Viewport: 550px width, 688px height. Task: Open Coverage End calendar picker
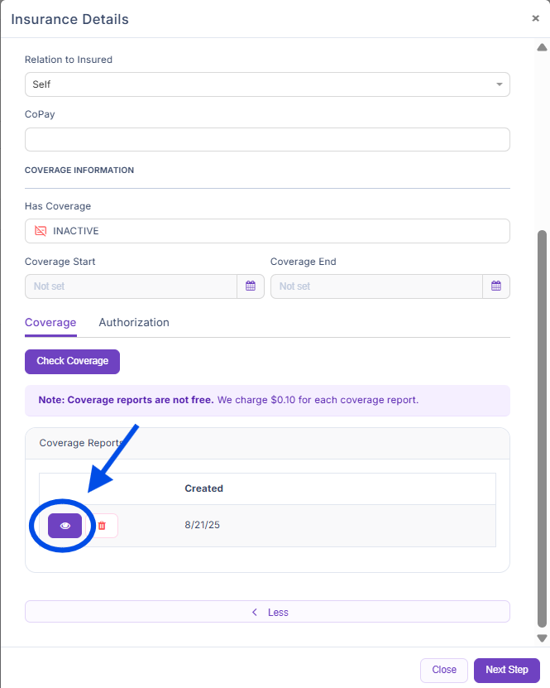click(496, 286)
